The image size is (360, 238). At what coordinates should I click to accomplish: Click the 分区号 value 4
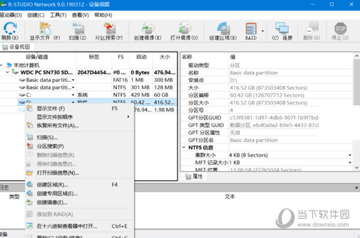232,110
